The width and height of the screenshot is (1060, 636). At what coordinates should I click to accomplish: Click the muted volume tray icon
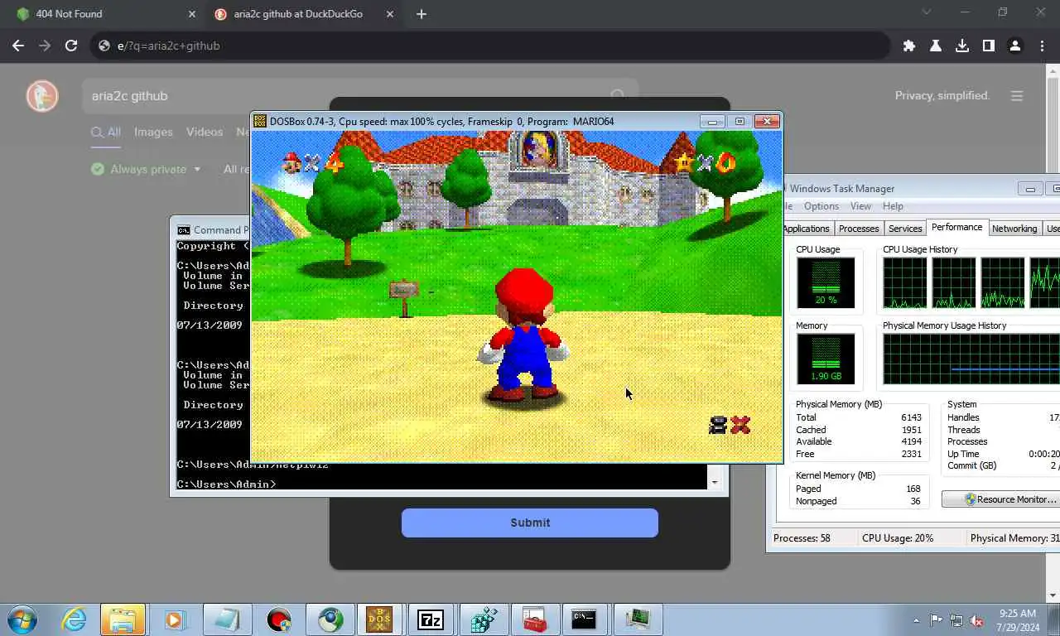[976, 620]
